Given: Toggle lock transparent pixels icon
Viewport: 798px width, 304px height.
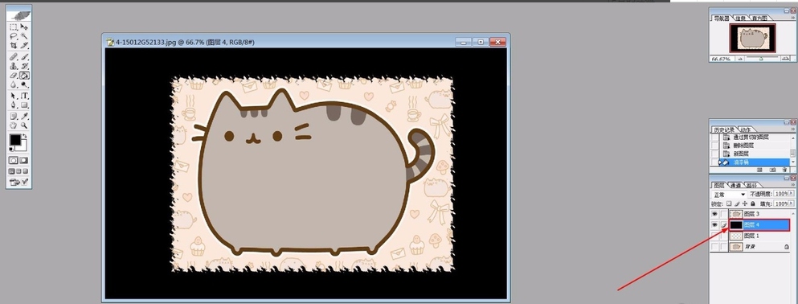Looking at the screenshot, I should click(x=729, y=203).
